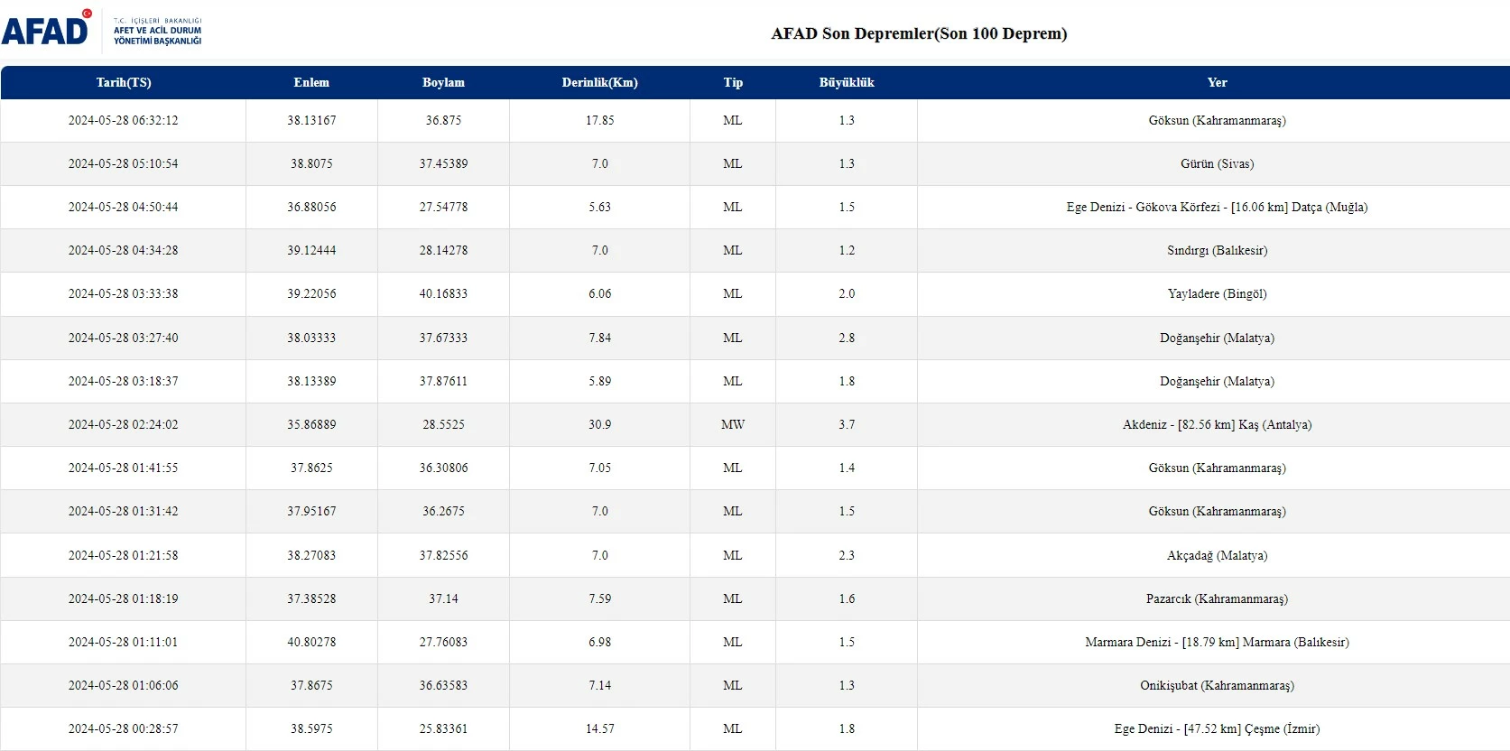Click latitude value 39.12444
The height and width of the screenshot is (751, 1510).
point(311,250)
